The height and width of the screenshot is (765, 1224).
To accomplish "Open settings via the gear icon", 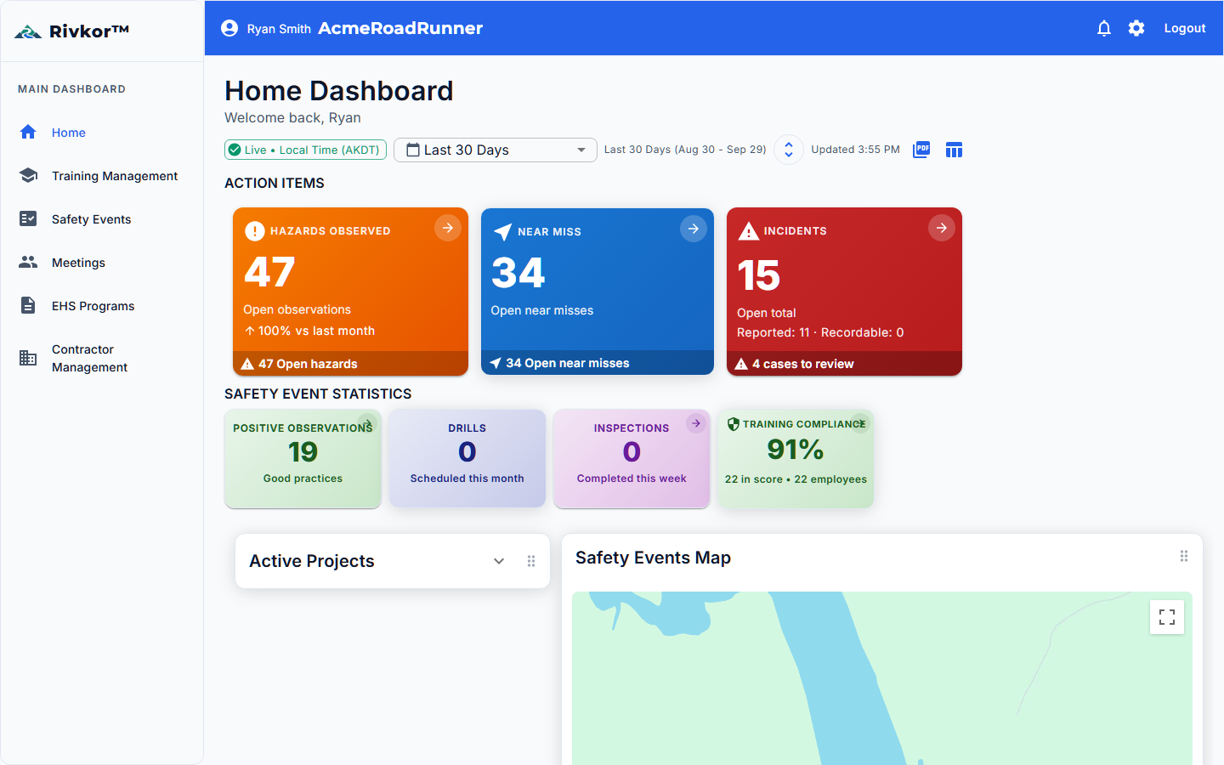I will pos(1136,28).
